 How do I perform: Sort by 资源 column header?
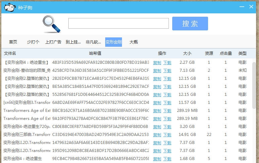pos(209,53)
